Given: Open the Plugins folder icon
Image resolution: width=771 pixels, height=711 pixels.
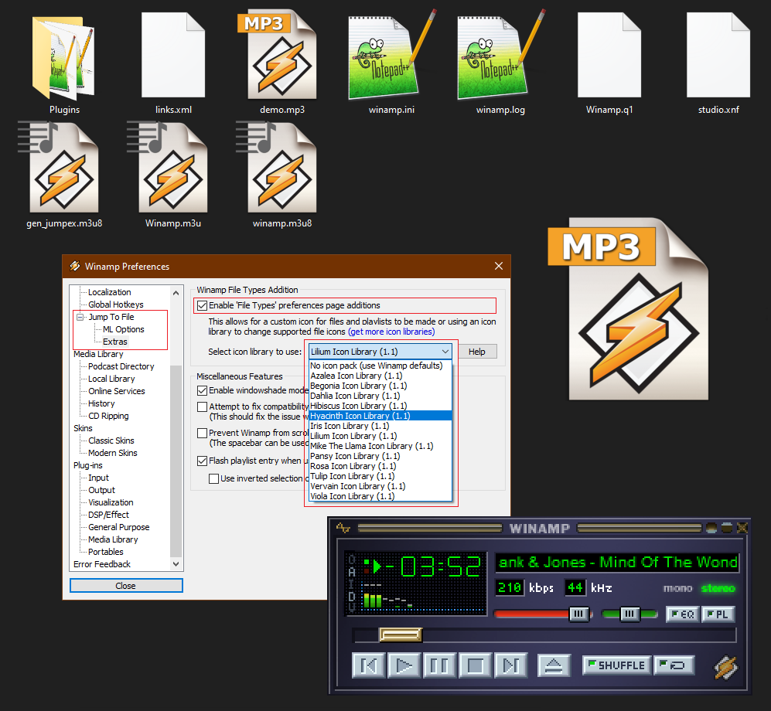Looking at the screenshot, I should (x=63, y=58).
